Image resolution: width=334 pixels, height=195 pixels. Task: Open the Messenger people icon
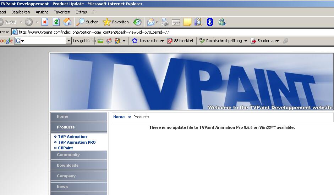[x=221, y=22]
